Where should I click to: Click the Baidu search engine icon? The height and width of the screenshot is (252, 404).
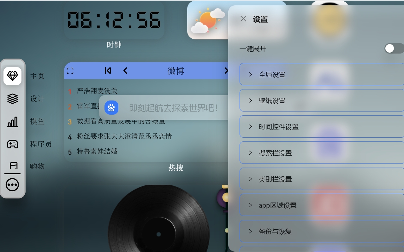coord(111,108)
